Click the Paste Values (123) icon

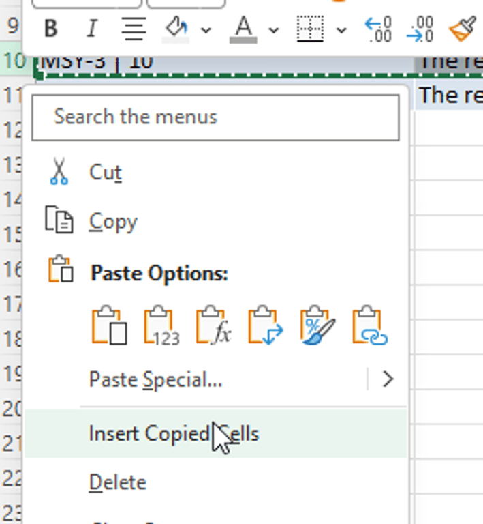(161, 327)
